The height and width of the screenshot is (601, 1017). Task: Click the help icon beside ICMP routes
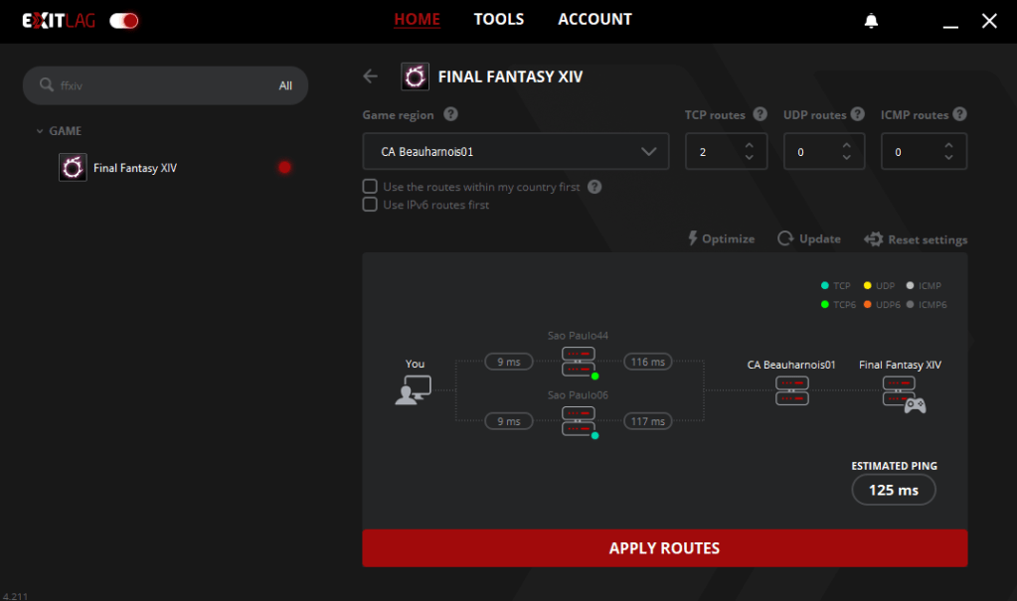(x=958, y=114)
